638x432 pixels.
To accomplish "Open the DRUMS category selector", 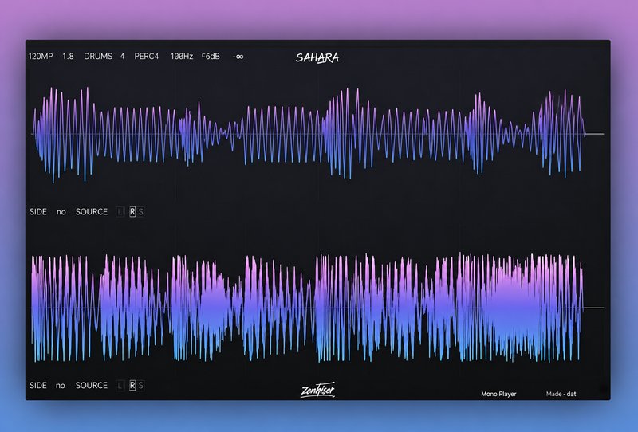I will tap(98, 56).
